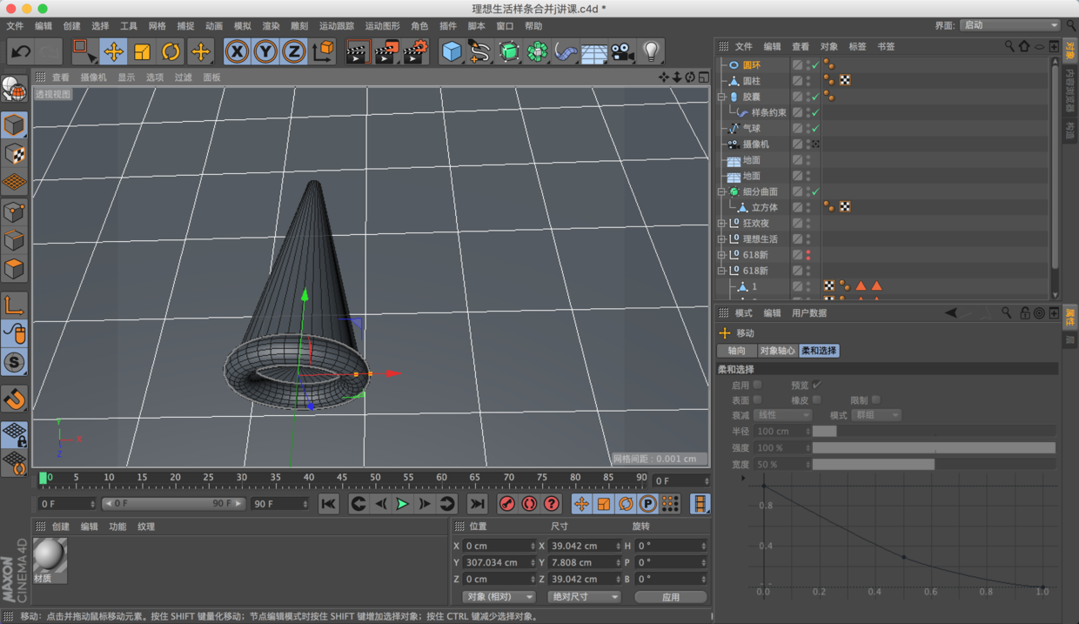Open the 用户数据 attributes menu

[x=809, y=313]
